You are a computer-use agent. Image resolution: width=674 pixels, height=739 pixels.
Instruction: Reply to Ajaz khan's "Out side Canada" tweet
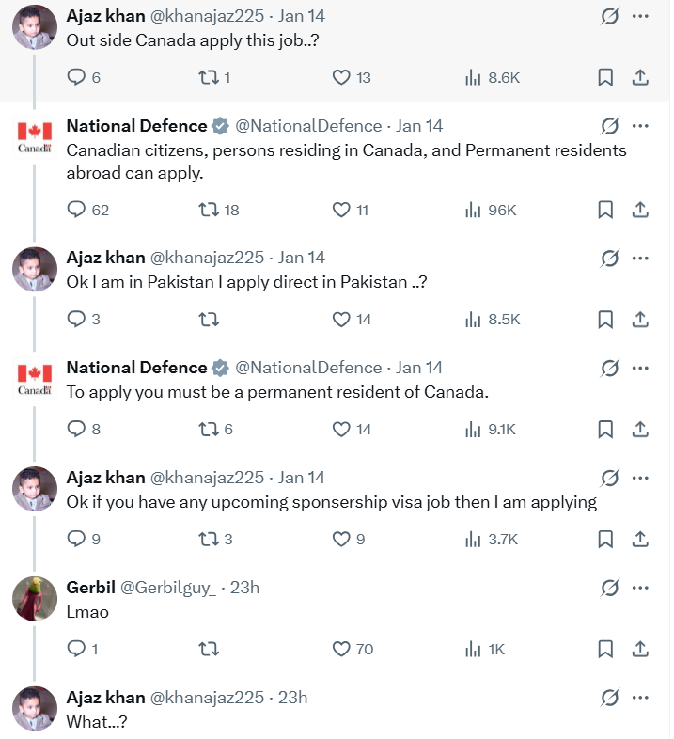click(77, 77)
